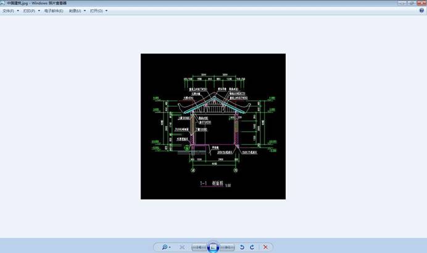Viewport: 427px width, 253px height.
Task: Click the app icon in the title bar
Action: (x=3, y=3)
